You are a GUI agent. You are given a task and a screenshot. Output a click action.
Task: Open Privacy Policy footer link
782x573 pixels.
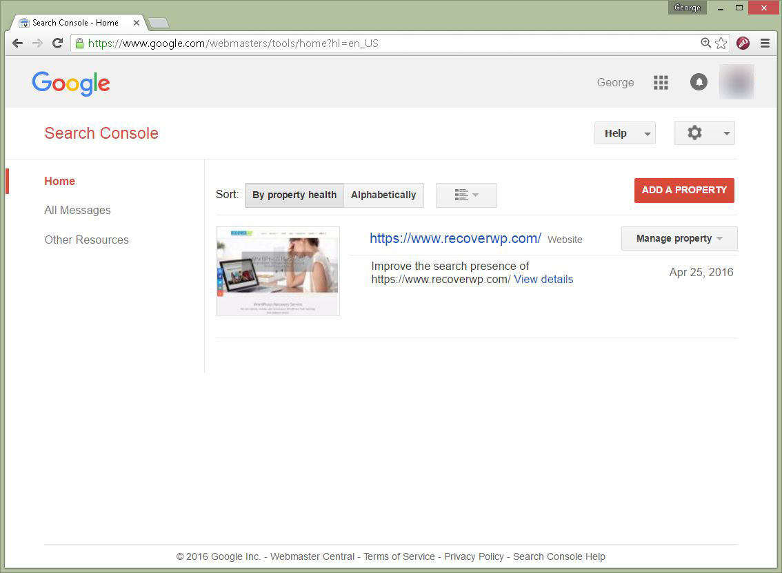(x=474, y=556)
